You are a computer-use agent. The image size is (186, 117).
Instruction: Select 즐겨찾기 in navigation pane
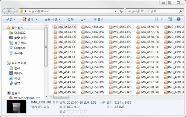17,28
